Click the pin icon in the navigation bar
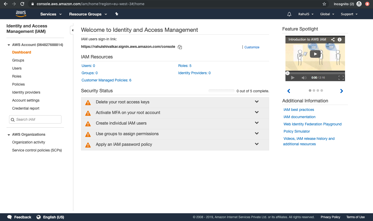Viewport: 373px width, 221px height. point(117,14)
